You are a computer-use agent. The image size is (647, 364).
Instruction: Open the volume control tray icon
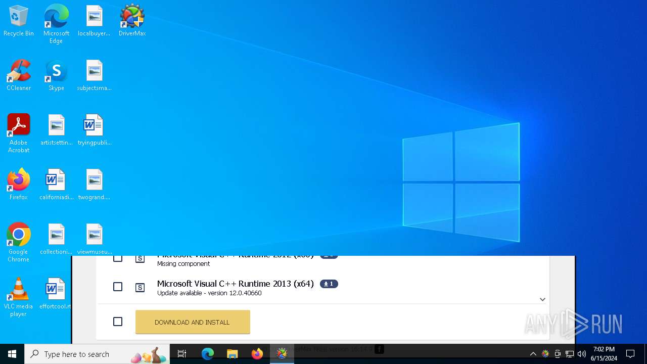point(582,354)
